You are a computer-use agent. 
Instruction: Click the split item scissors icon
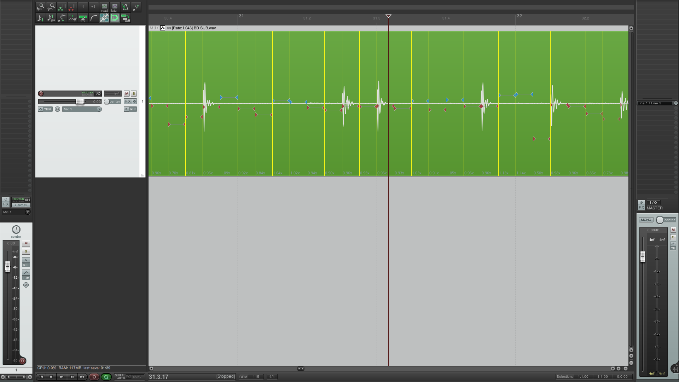point(83,18)
